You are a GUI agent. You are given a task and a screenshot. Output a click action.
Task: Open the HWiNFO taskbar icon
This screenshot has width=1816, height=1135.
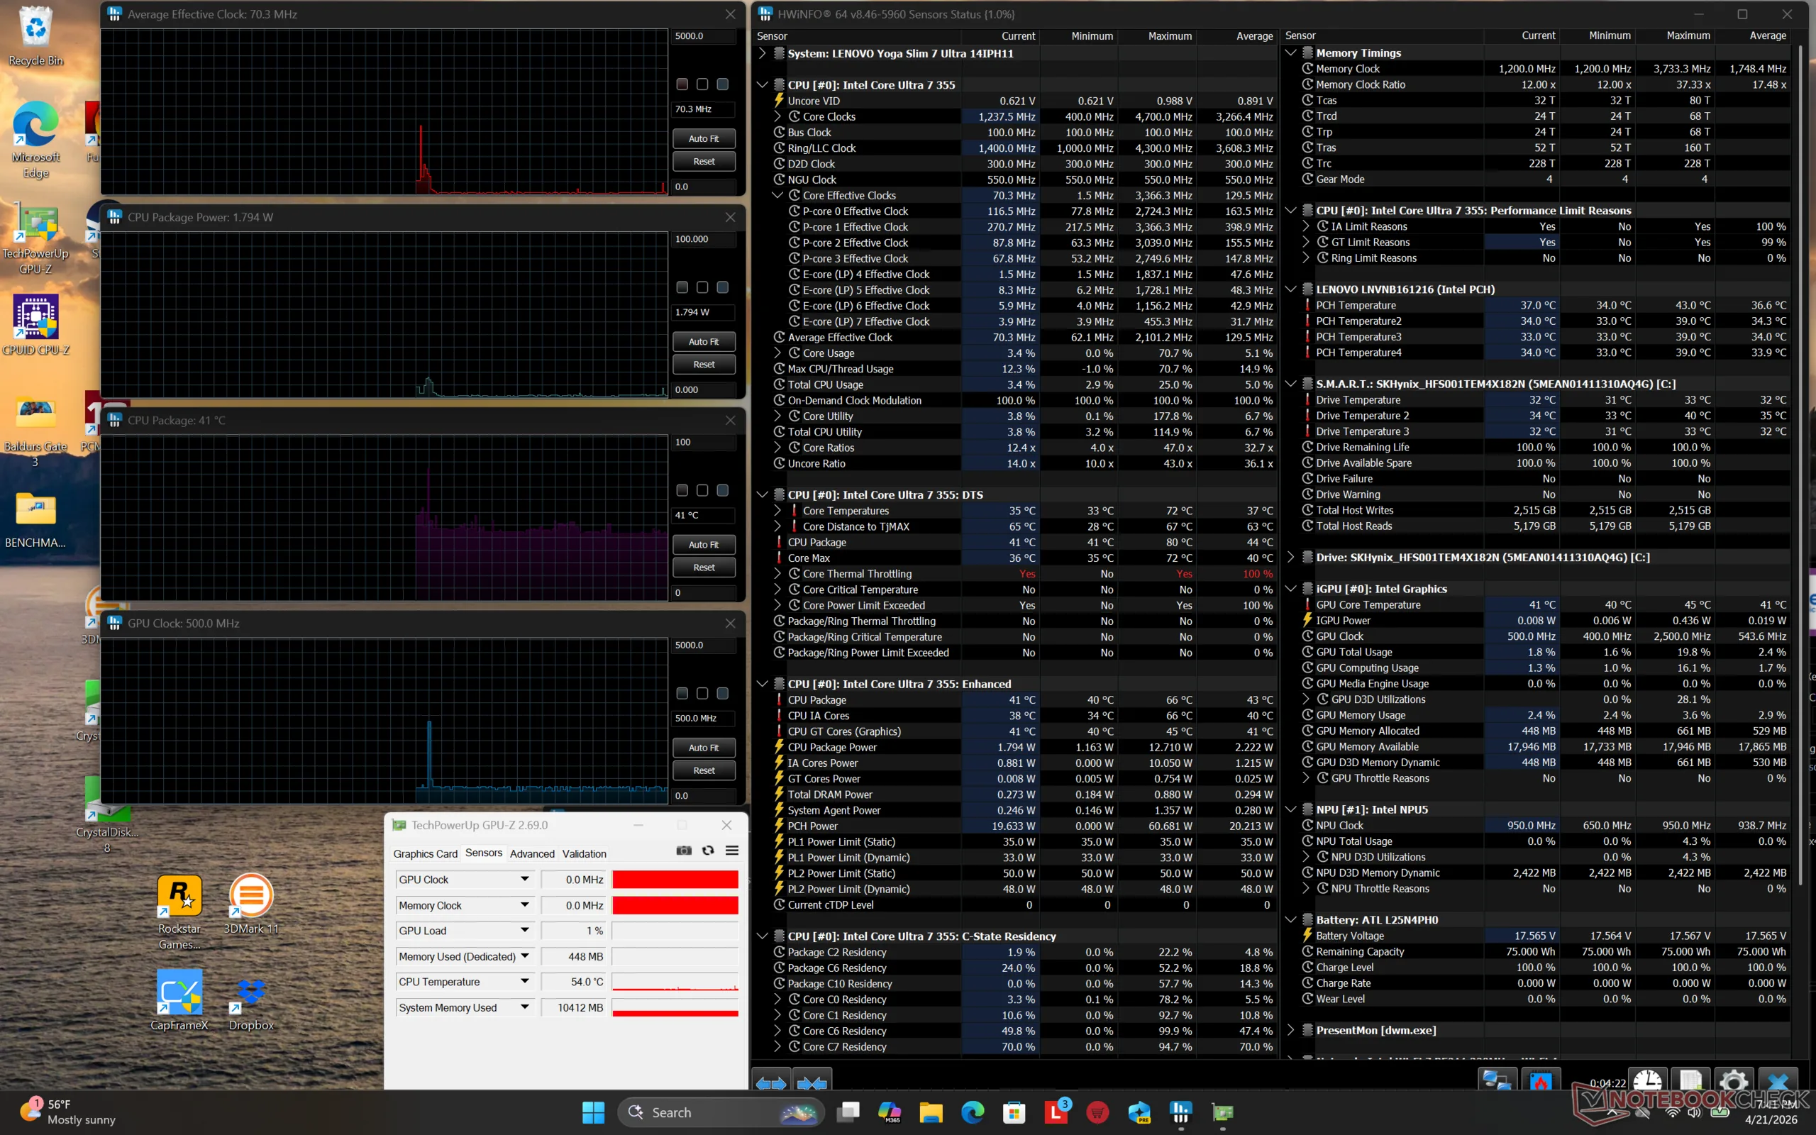pyautogui.click(x=1180, y=1112)
